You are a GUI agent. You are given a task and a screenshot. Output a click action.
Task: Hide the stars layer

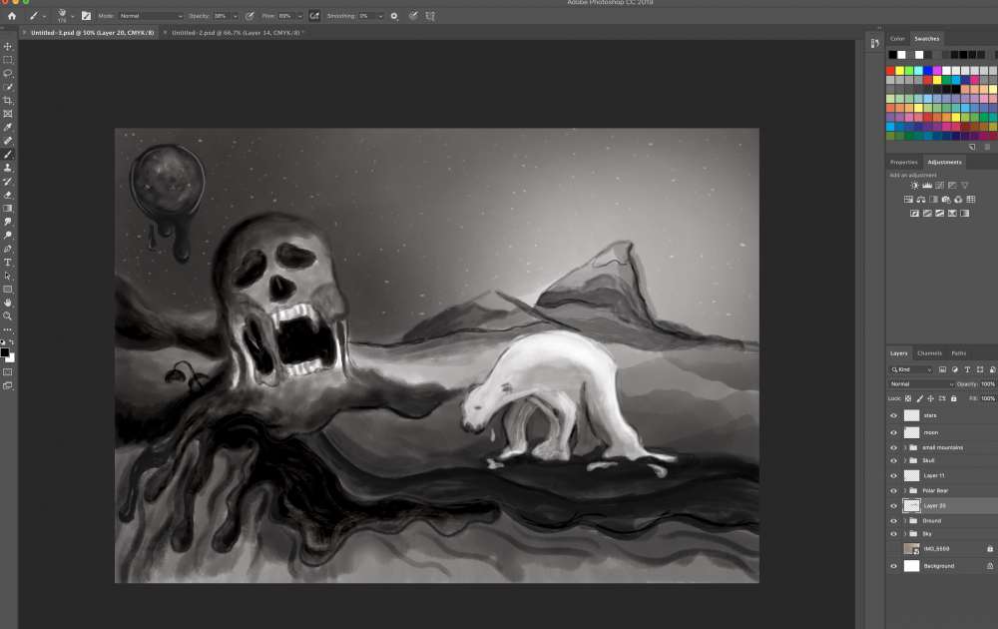click(893, 415)
